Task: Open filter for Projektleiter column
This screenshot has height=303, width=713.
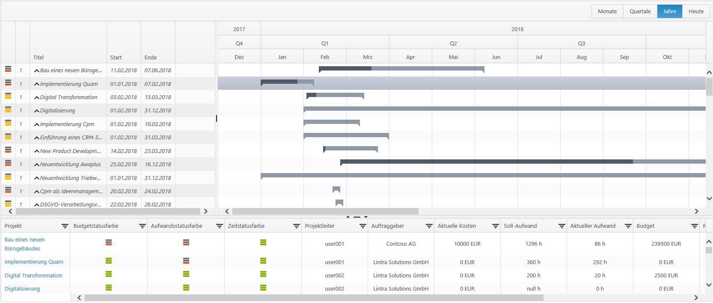Action: tap(362, 226)
